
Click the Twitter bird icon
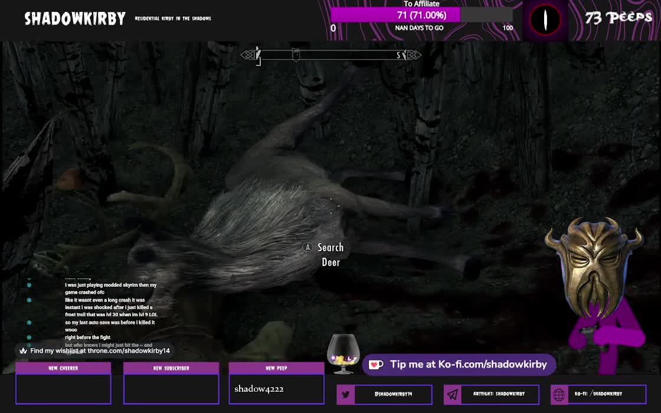coord(346,395)
